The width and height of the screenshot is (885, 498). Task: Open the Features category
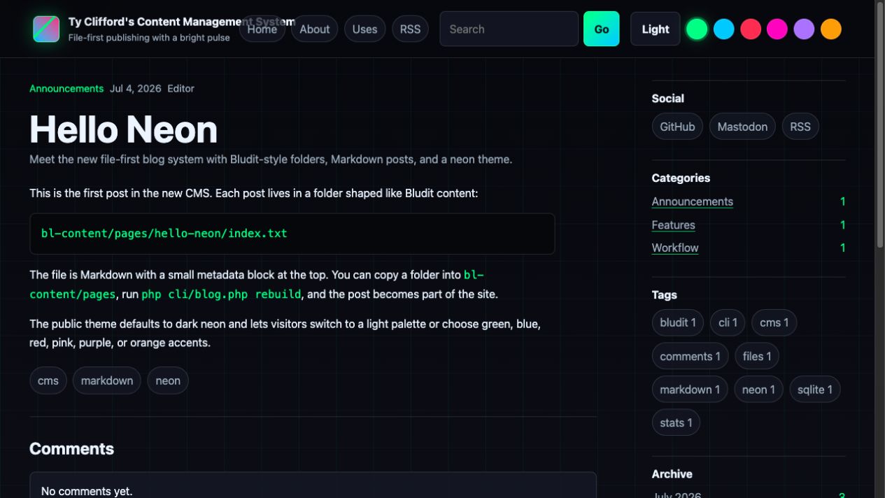[674, 225]
